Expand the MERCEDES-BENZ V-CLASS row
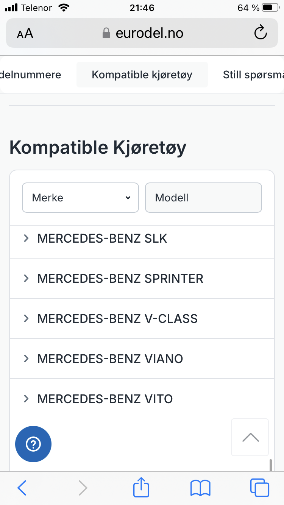 tap(117, 319)
